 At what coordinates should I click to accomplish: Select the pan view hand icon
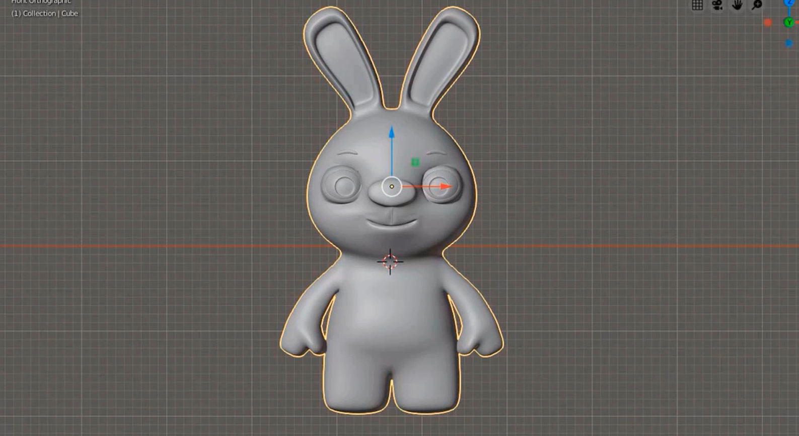click(x=737, y=5)
